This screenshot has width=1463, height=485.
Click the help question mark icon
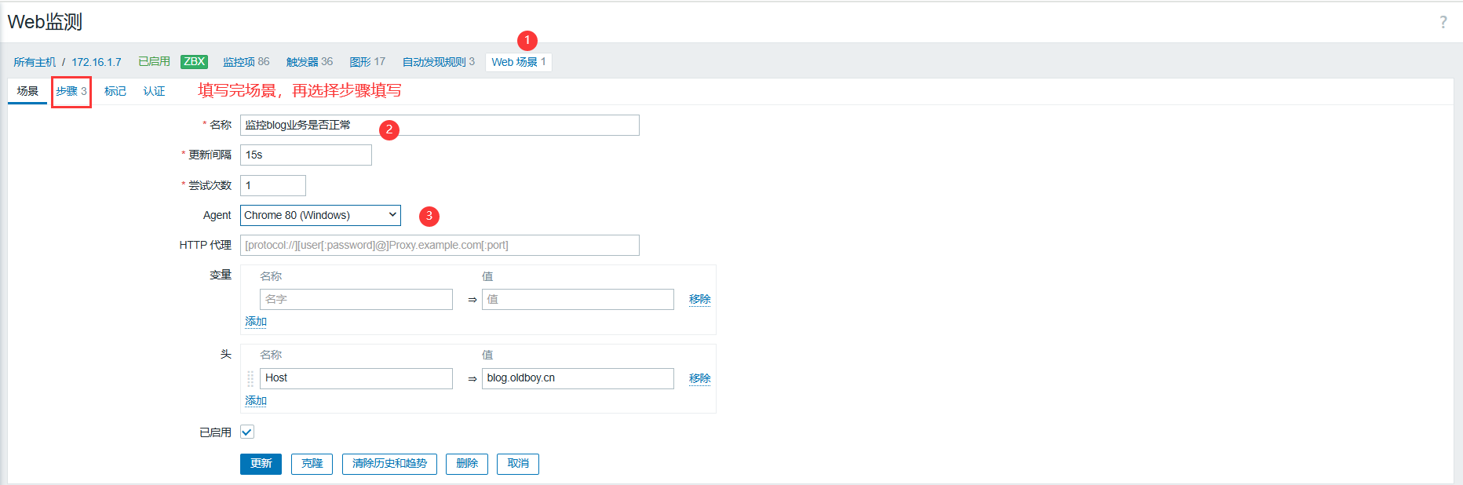[1443, 22]
